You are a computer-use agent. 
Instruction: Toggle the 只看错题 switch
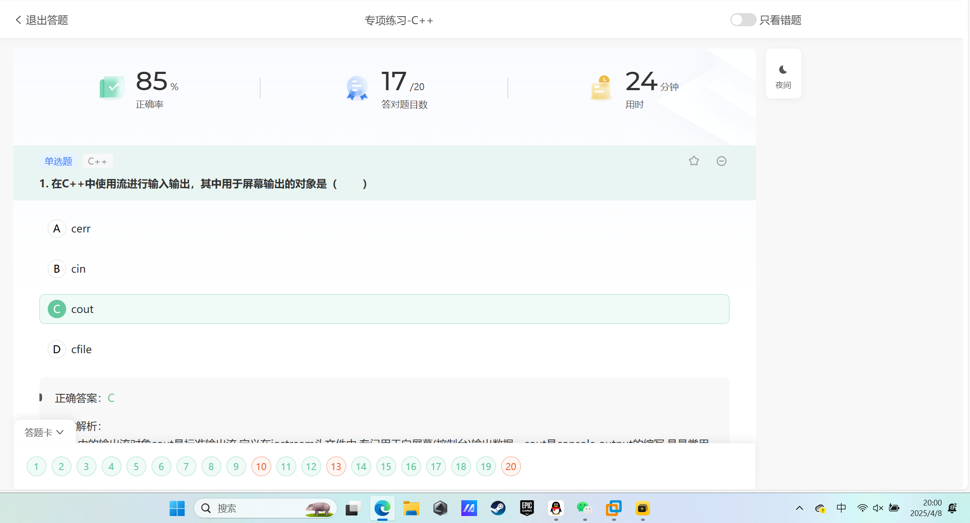tap(743, 20)
